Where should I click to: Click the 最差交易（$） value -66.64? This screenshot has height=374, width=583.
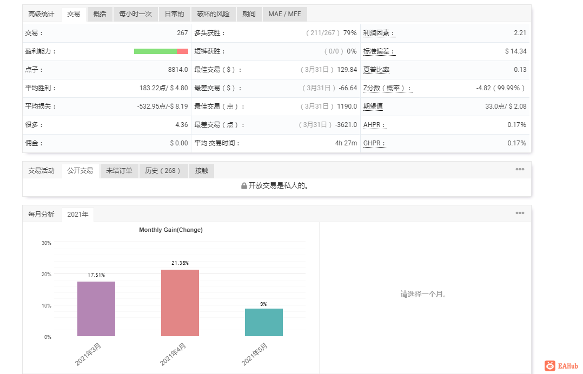point(348,88)
